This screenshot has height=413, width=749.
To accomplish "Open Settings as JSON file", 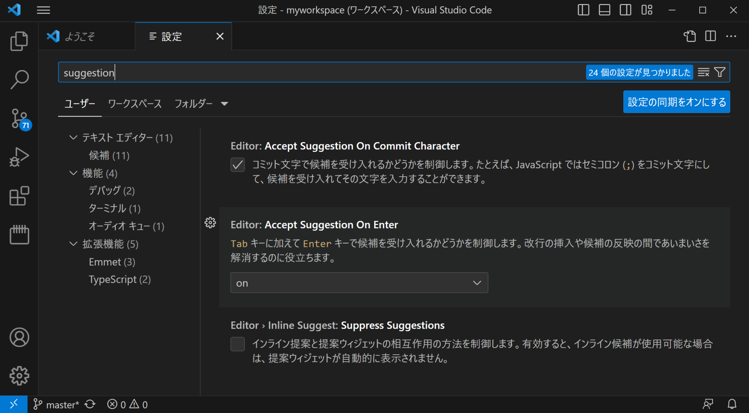I will [x=690, y=36].
